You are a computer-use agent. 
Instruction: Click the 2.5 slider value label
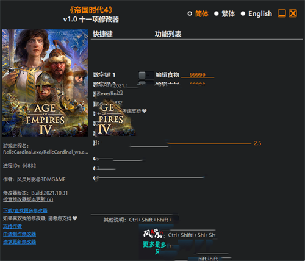tap(257, 143)
